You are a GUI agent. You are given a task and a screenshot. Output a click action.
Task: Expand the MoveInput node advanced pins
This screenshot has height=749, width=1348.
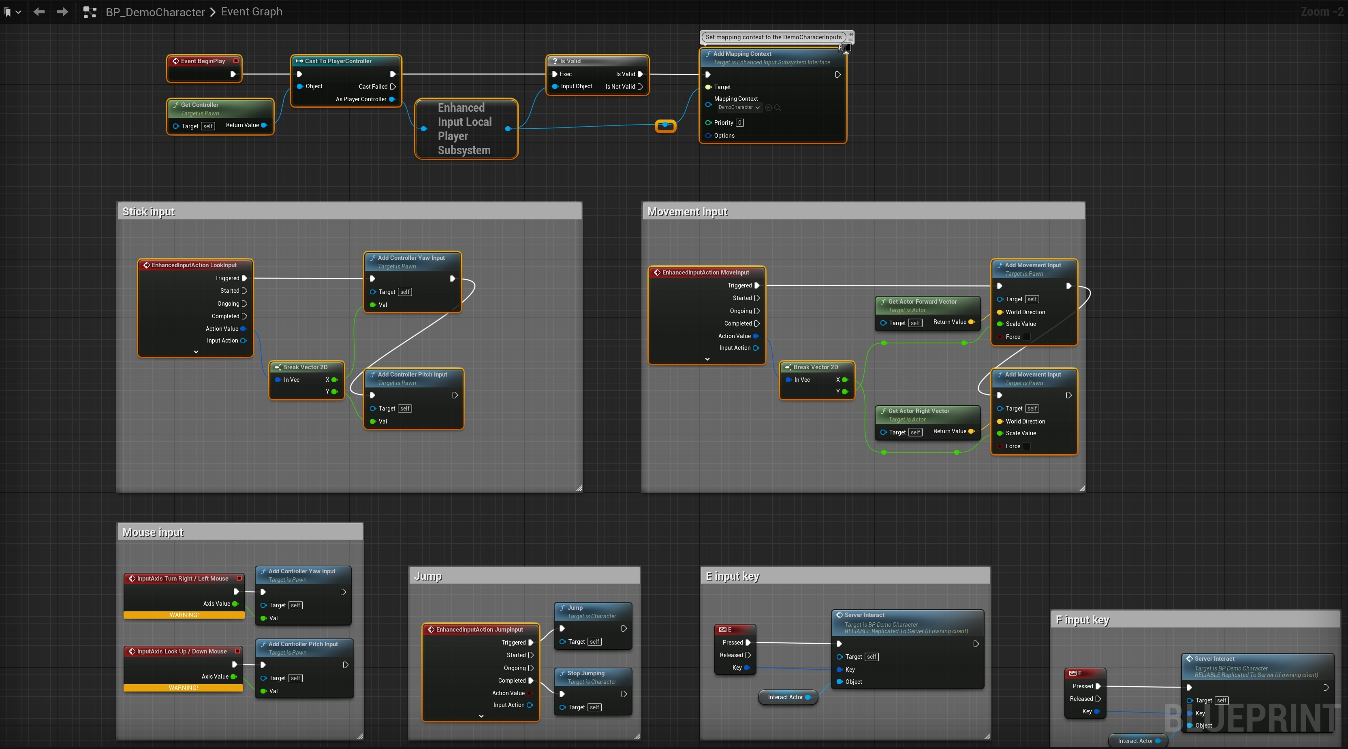707,360
